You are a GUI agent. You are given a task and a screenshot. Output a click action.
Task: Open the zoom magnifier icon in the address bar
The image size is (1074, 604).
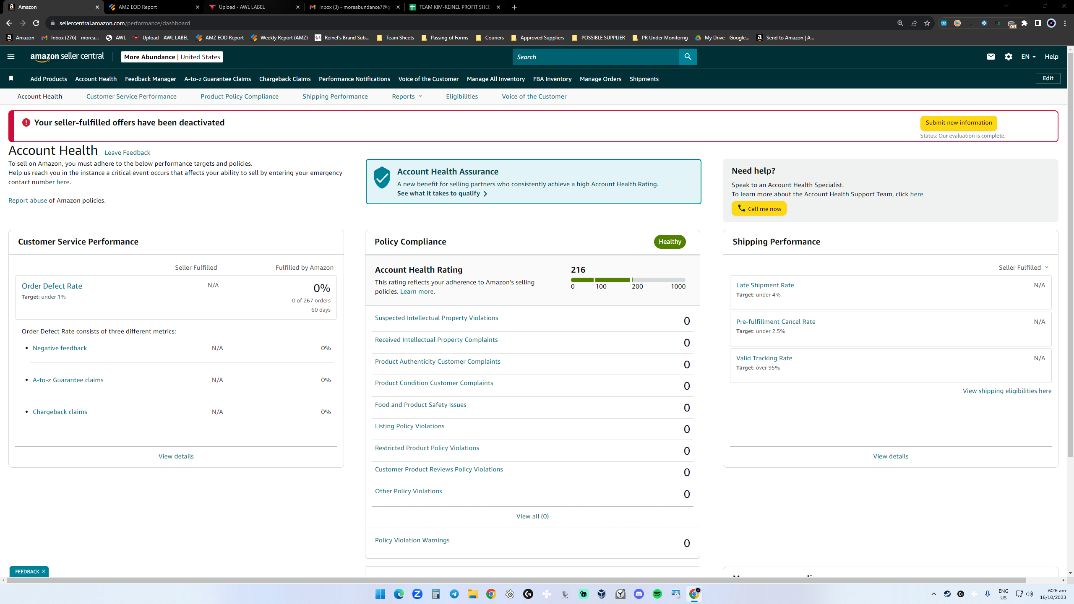tap(900, 23)
